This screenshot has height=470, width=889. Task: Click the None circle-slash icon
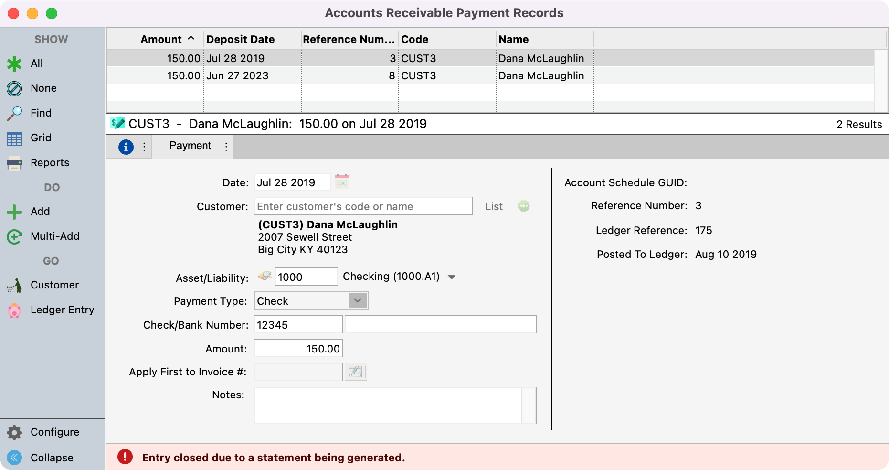pos(14,88)
